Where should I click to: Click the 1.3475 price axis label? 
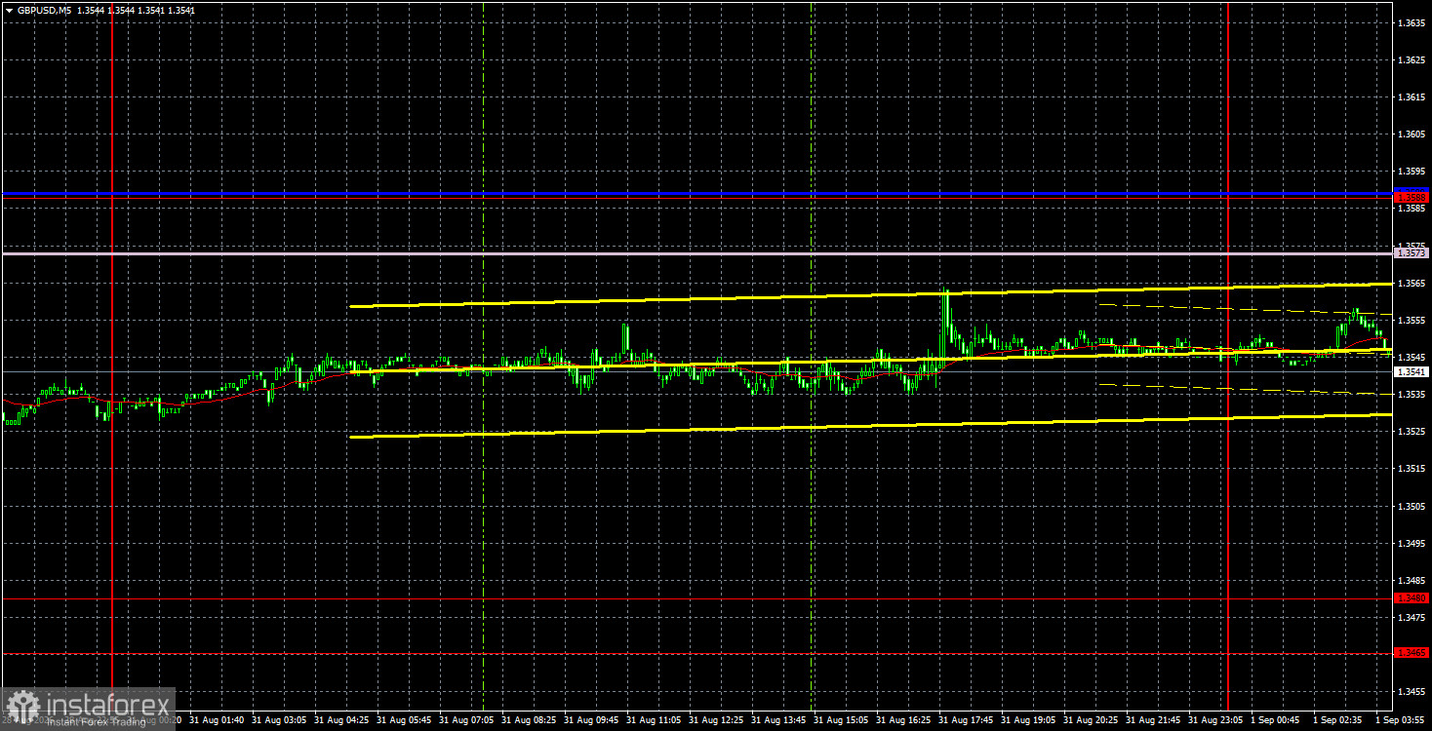[x=1412, y=618]
